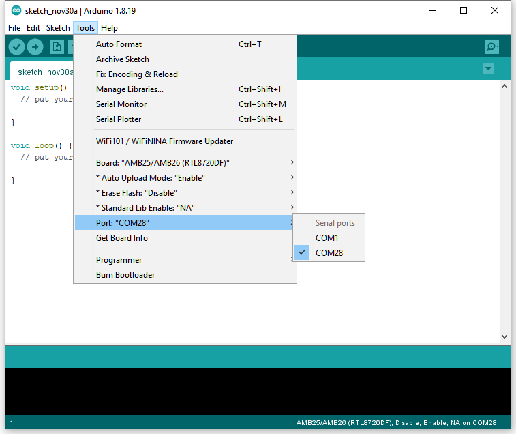This screenshot has height=434, width=516.
Task: Click line number 1 in status bar
Action: pos(12,423)
